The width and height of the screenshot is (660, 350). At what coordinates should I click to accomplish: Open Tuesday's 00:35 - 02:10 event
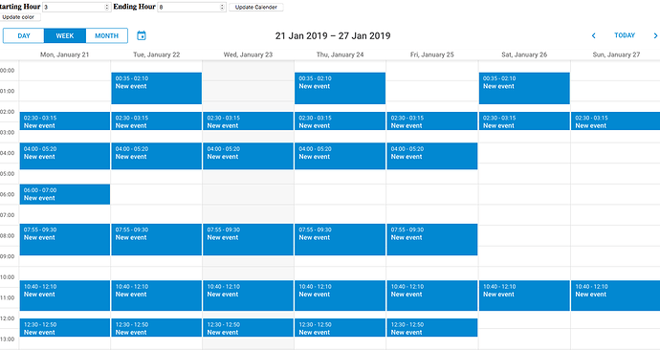tap(156, 88)
